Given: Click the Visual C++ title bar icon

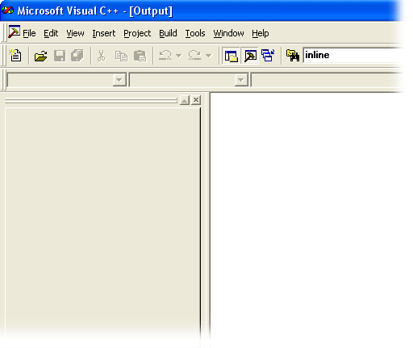Looking at the screenshot, I should click(7, 10).
